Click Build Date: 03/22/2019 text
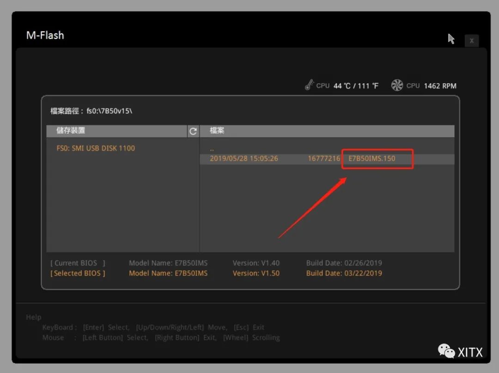 coord(344,273)
